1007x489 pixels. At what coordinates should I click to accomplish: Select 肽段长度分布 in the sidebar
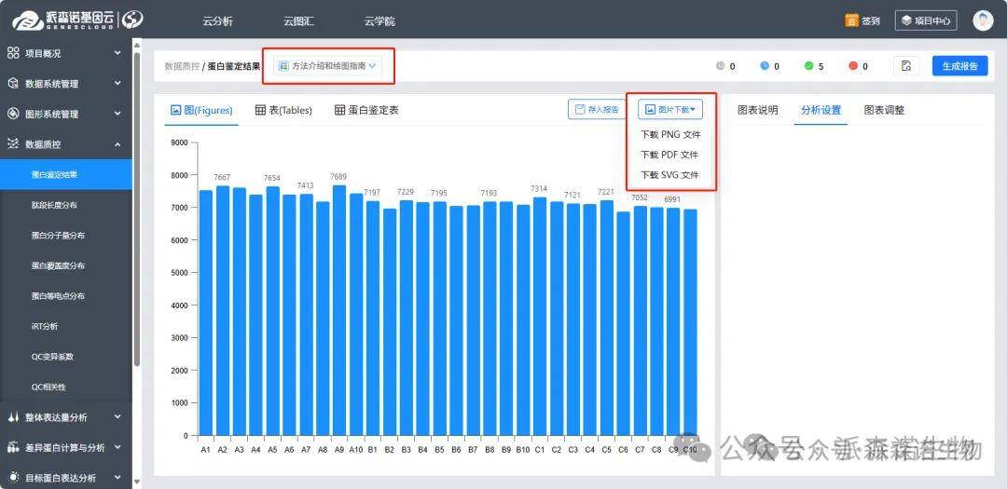tap(54, 205)
